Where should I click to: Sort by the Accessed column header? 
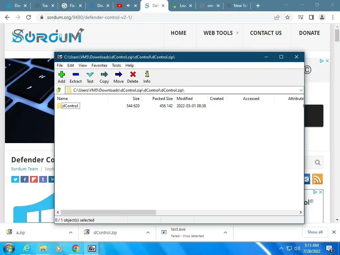tap(257, 98)
